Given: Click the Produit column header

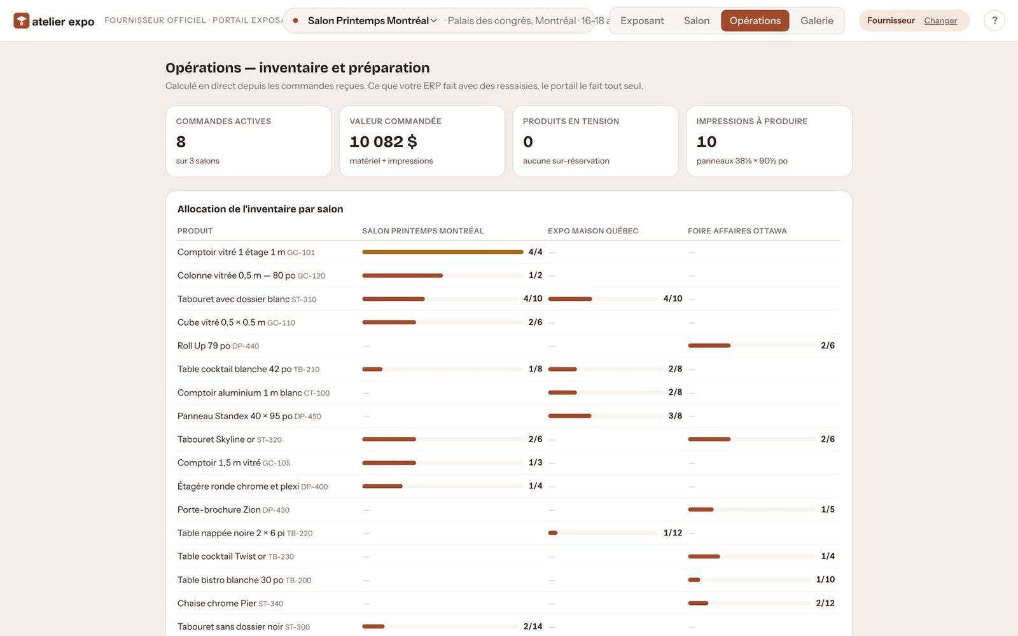Looking at the screenshot, I should pyautogui.click(x=195, y=231).
